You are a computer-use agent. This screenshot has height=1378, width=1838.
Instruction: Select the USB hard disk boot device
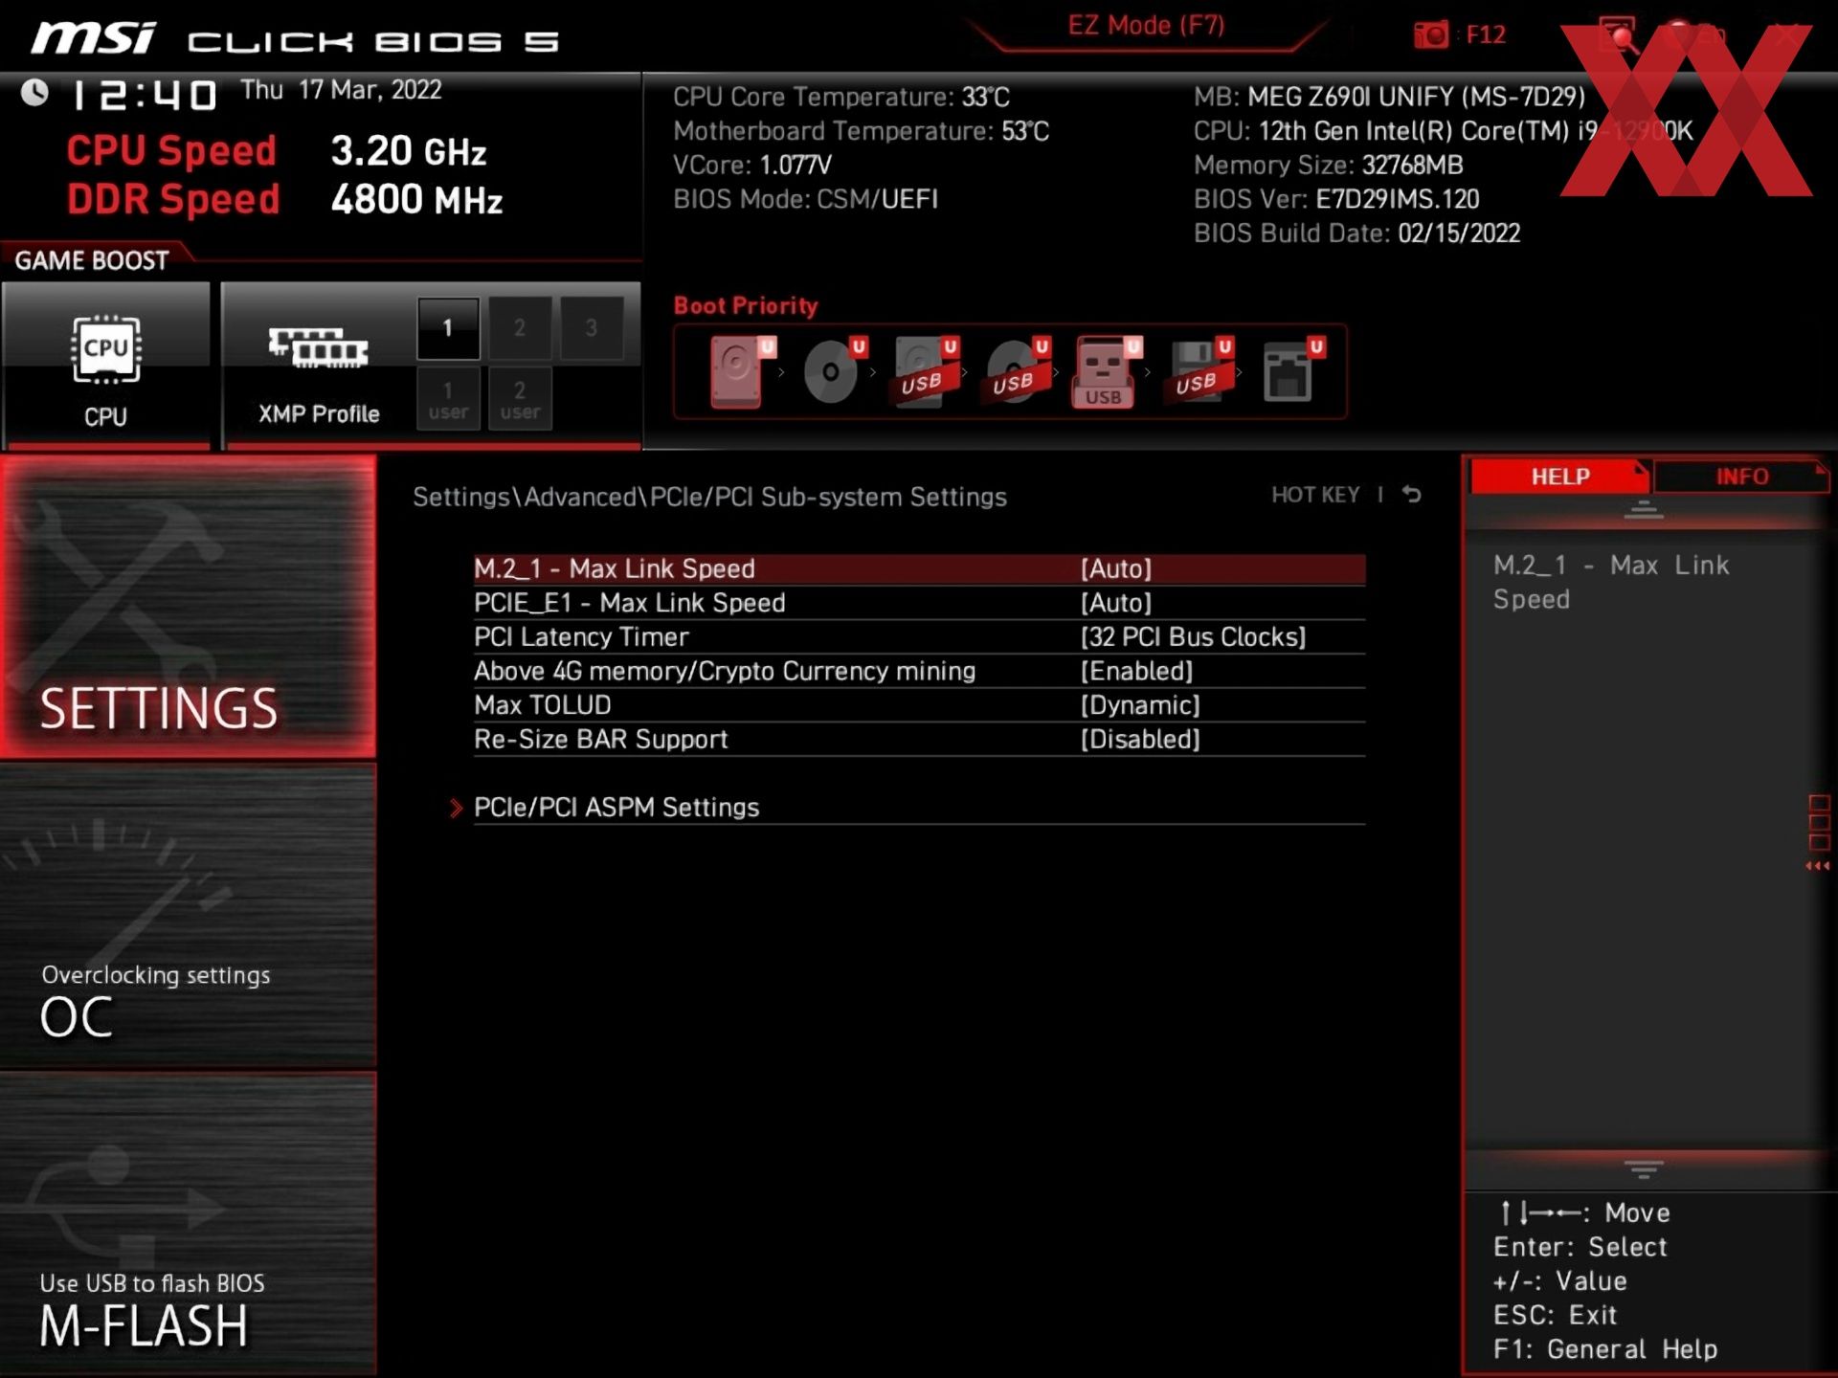click(922, 372)
